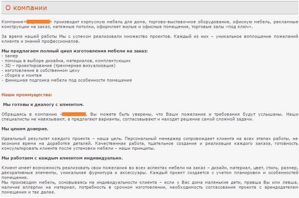Click 'Мы работаем с каждым клиентом индивидуально.'
The width and height of the screenshot is (299, 198).
(62, 158)
